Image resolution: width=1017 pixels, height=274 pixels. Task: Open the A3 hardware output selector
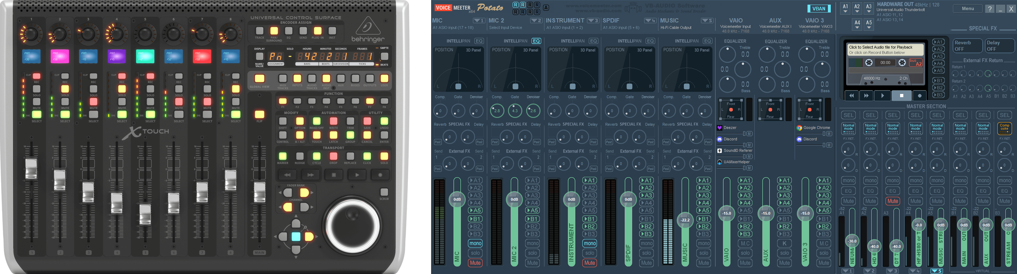(869, 8)
